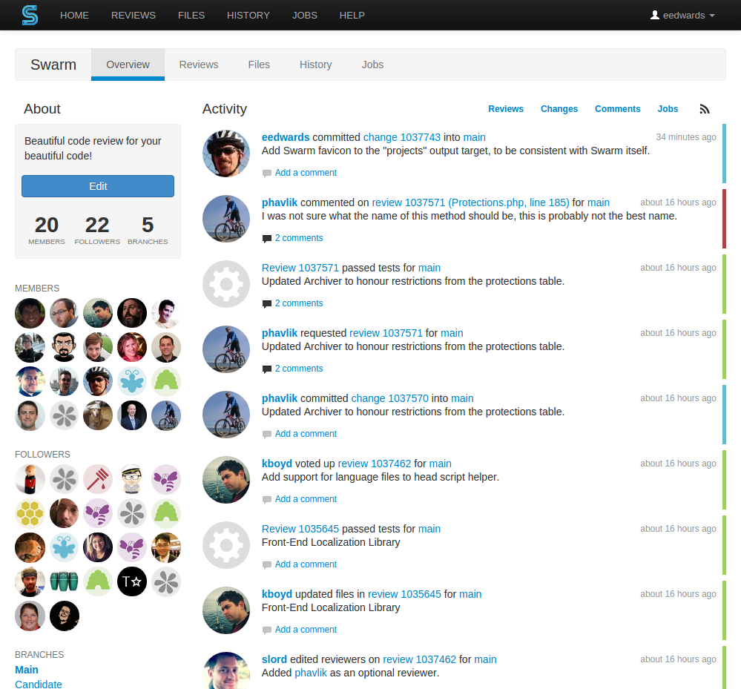Filter activity by Jobs
Viewport: 741px width, 689px height.
tap(668, 109)
